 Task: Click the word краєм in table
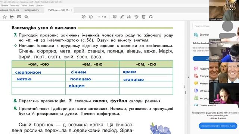(130, 72)
